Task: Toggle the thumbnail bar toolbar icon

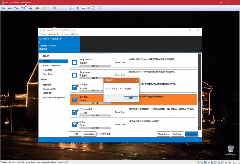Action: [84, 8]
